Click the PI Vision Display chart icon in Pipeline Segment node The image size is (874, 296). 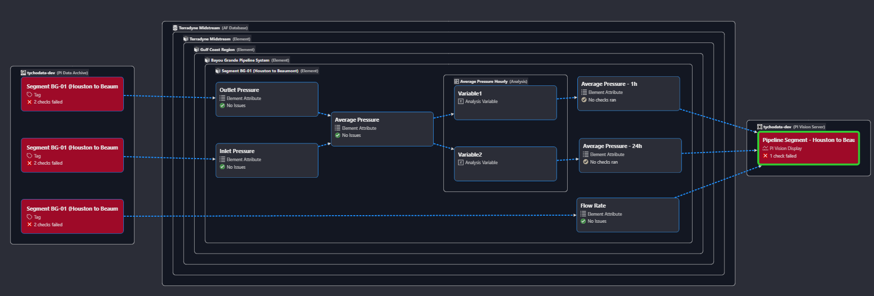pos(765,149)
